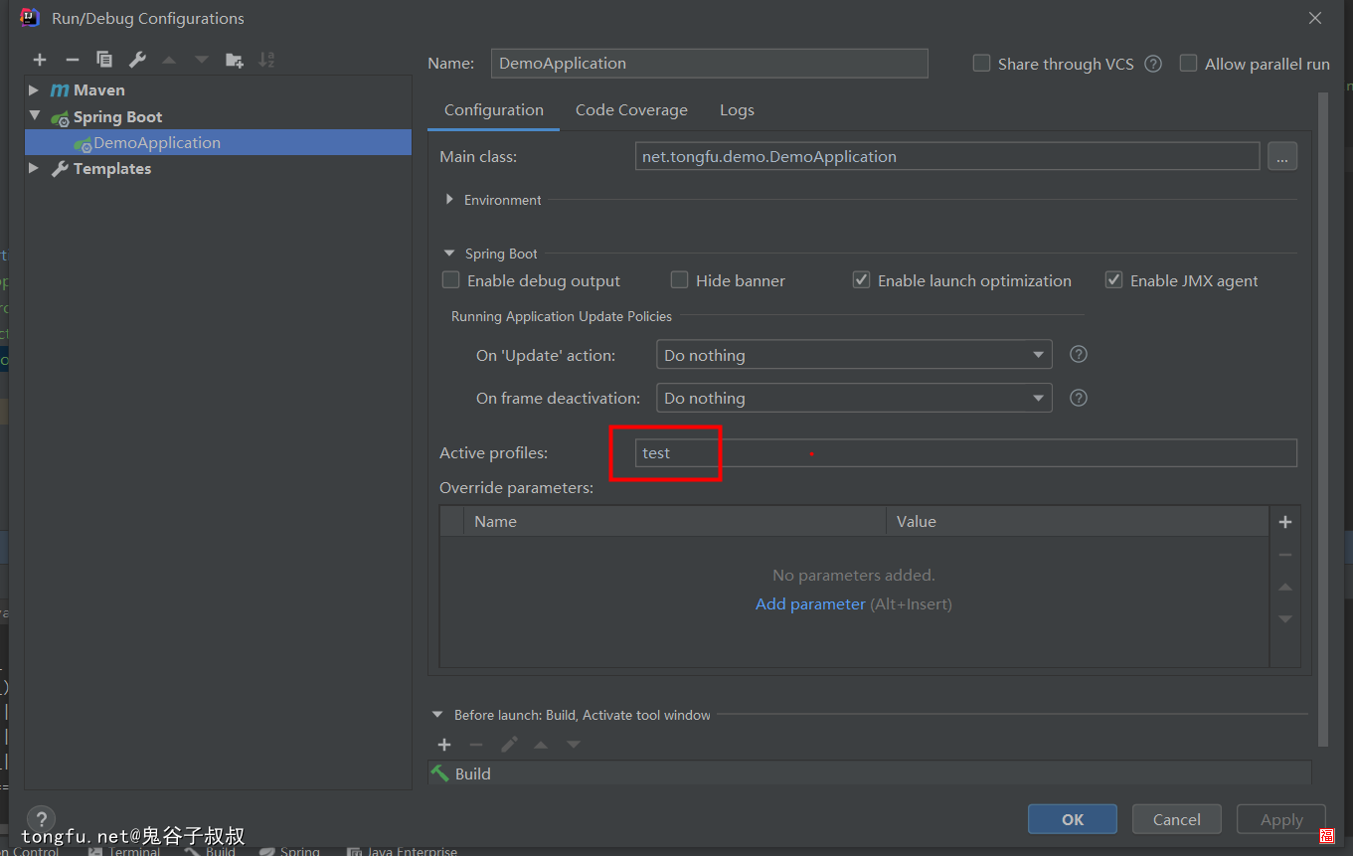Viewport: 1353px width, 856px height.
Task: Select DemoApplication in configuration tree
Action: 218,142
